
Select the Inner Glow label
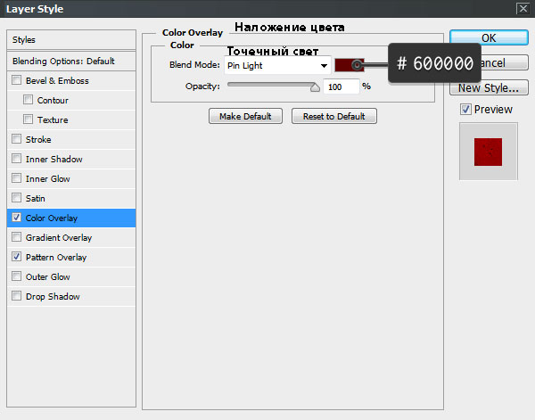[48, 178]
